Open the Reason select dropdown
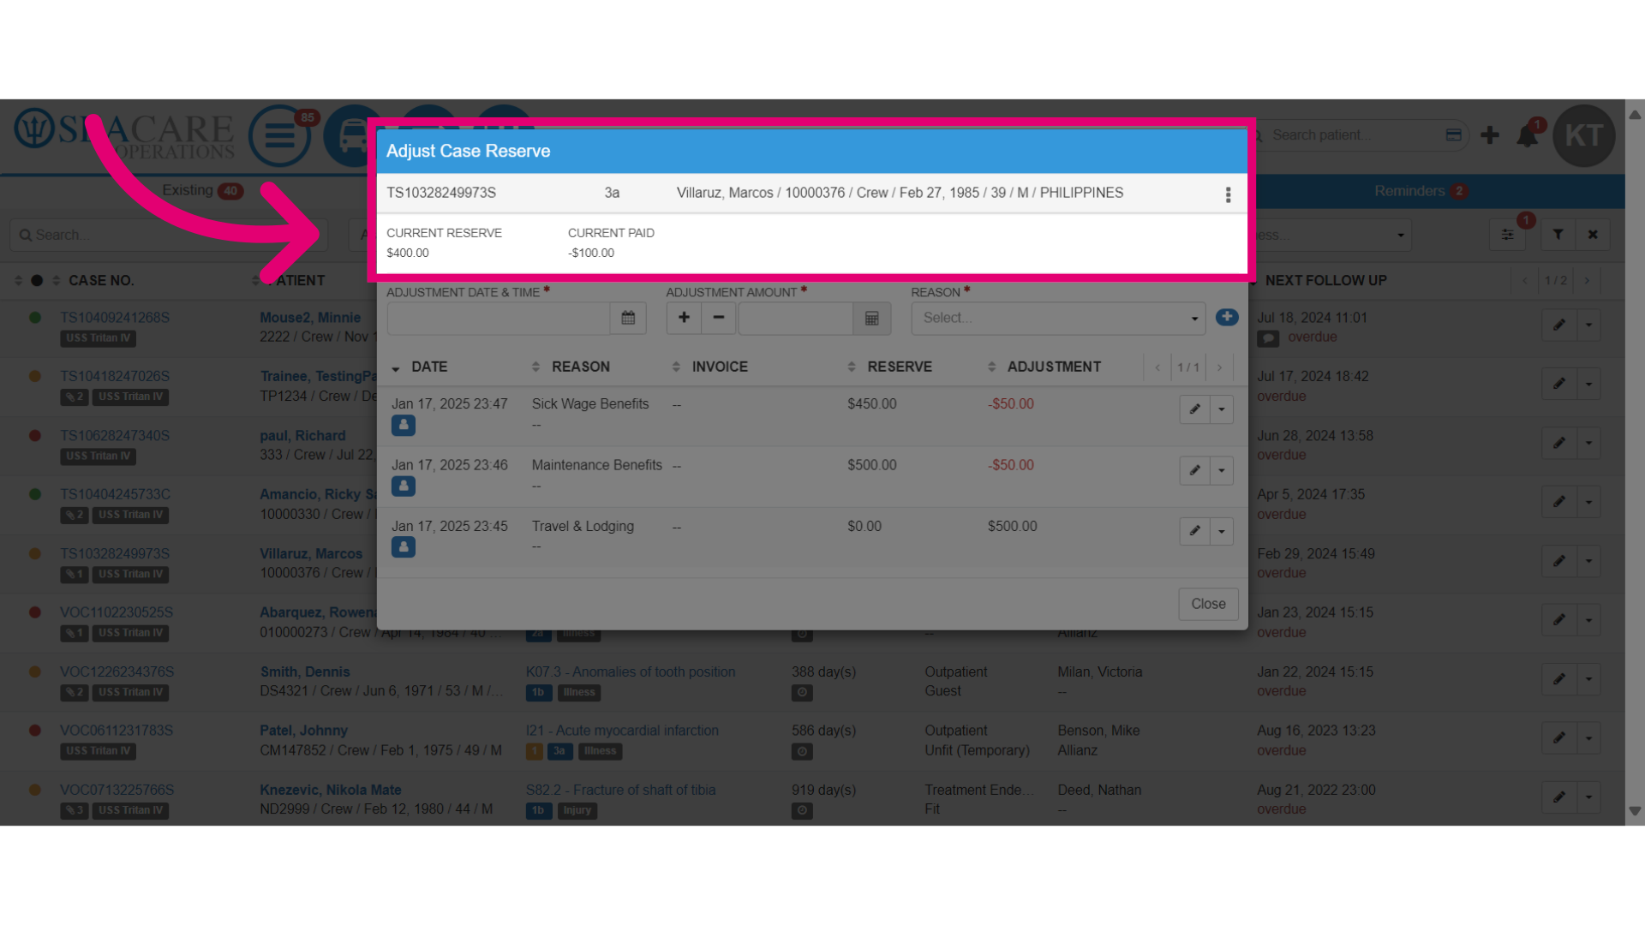The height and width of the screenshot is (925, 1645). coord(1058,318)
